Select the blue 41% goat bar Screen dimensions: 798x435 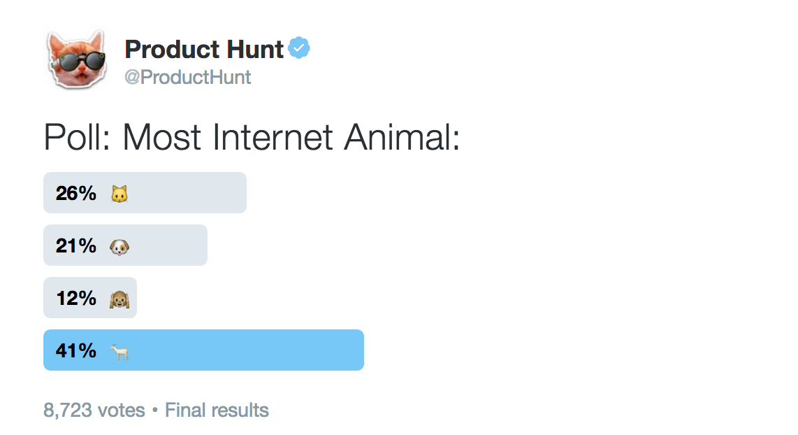[203, 350]
